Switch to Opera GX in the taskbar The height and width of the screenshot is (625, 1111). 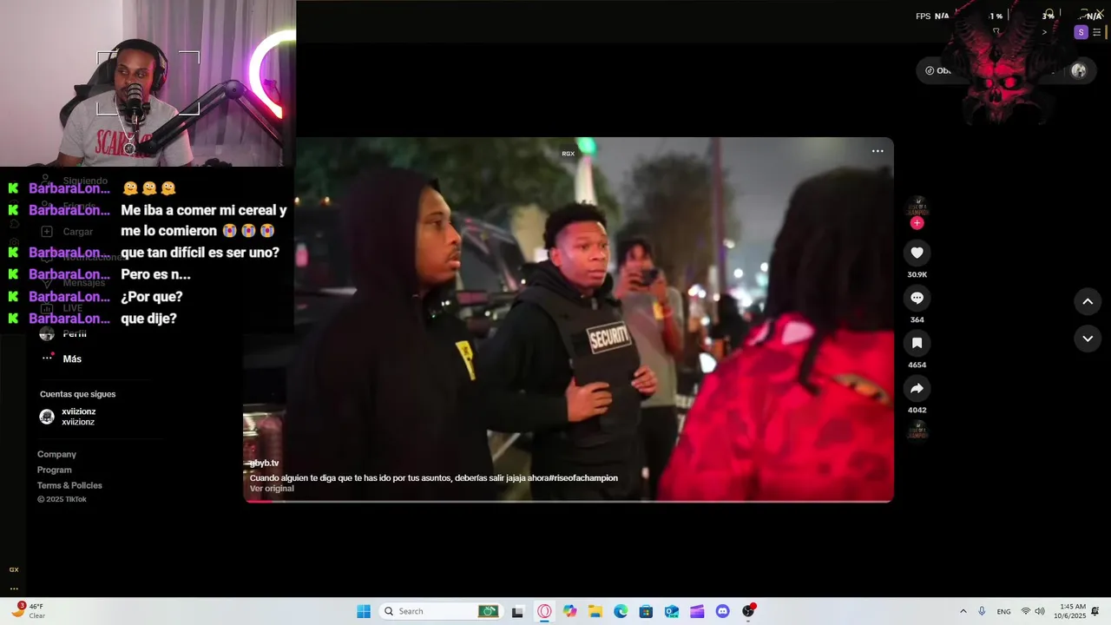[x=544, y=611]
